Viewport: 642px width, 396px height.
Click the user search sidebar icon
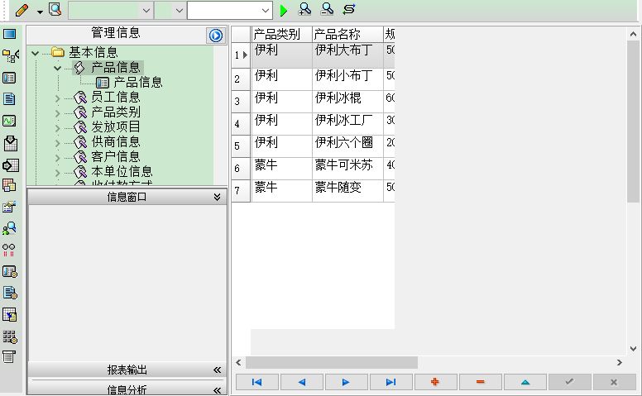tap(9, 228)
